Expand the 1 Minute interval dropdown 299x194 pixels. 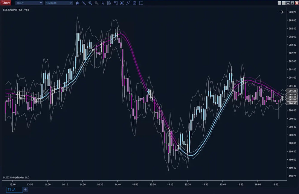tap(59, 3)
